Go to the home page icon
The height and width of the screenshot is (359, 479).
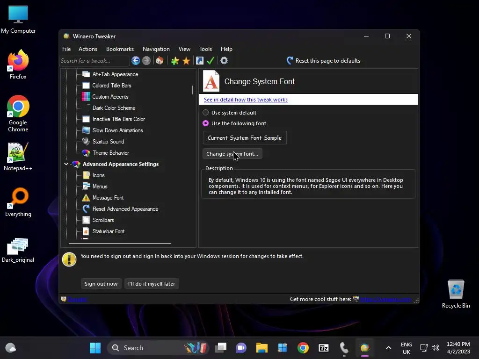click(160, 61)
